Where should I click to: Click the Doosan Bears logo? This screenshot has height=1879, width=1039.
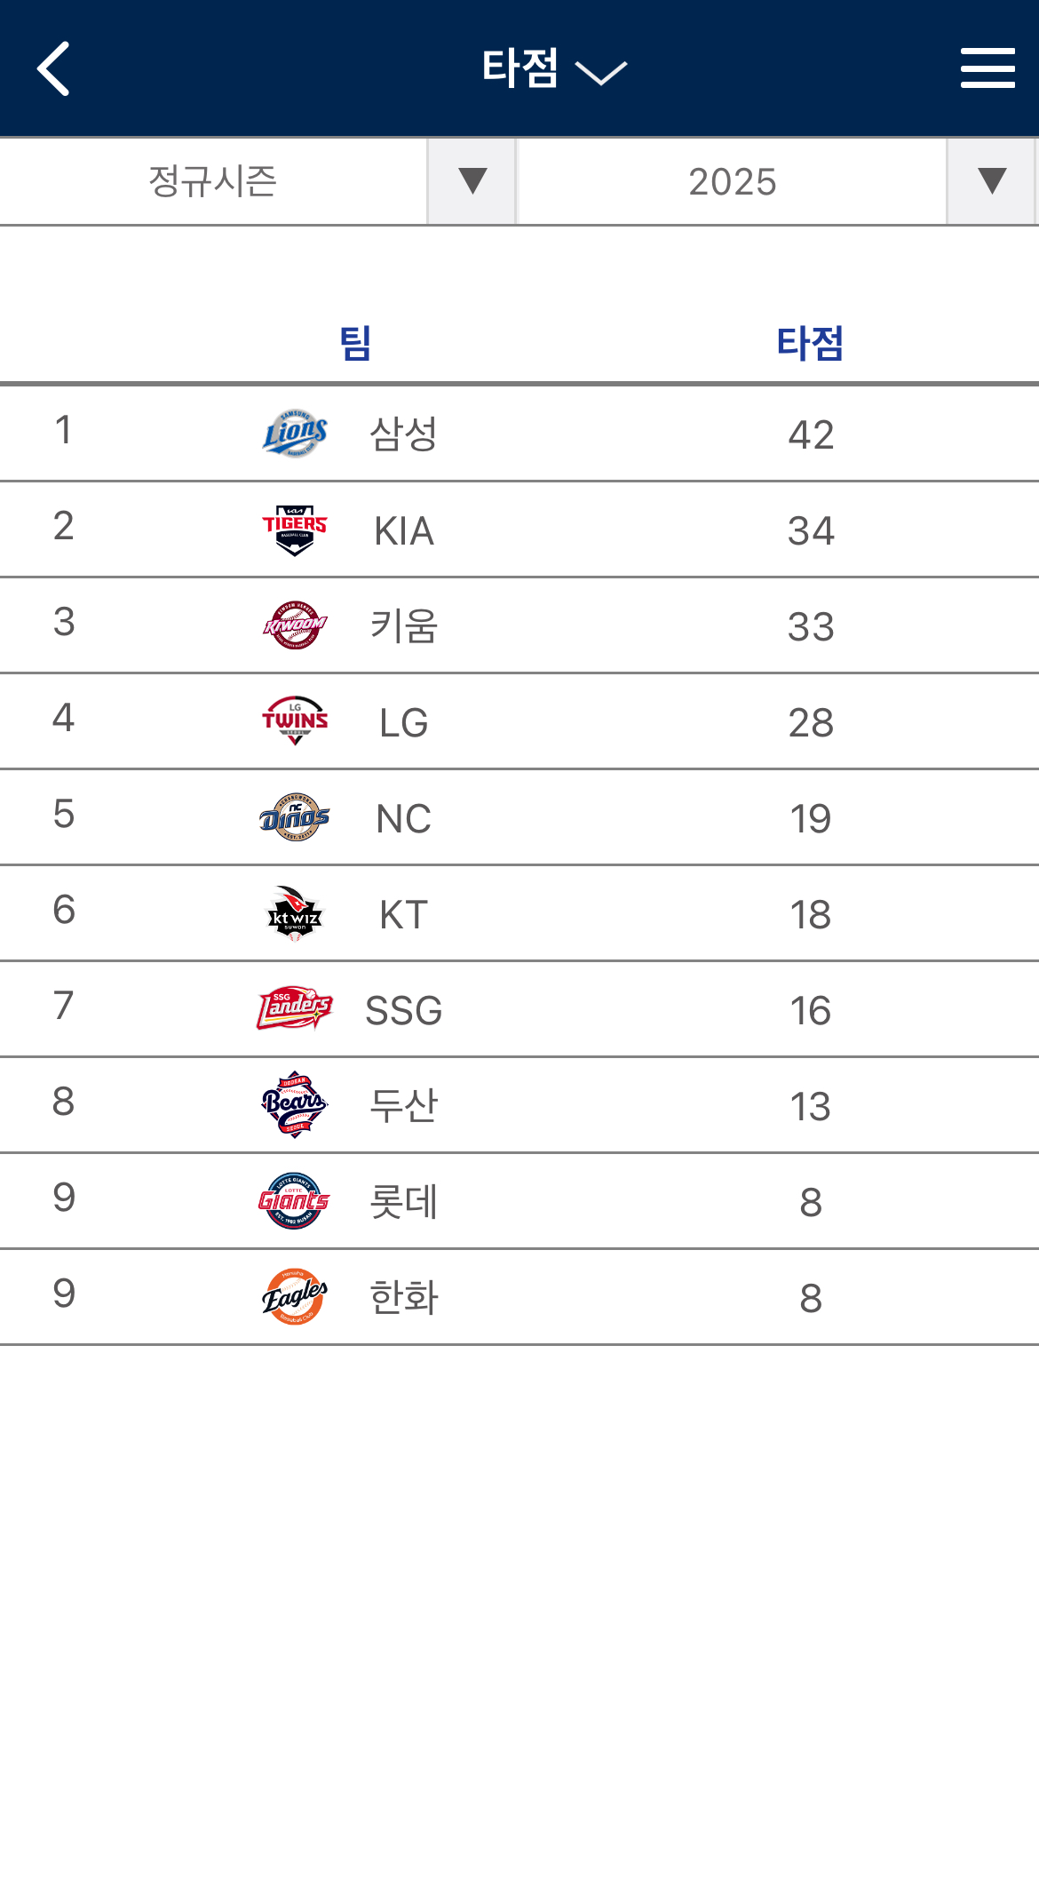[x=295, y=1105]
